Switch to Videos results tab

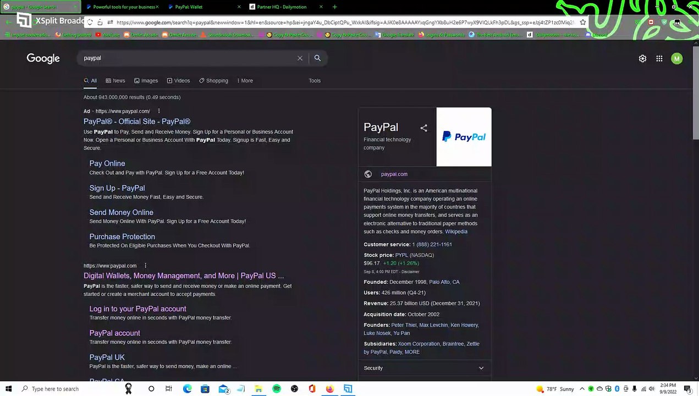click(178, 80)
